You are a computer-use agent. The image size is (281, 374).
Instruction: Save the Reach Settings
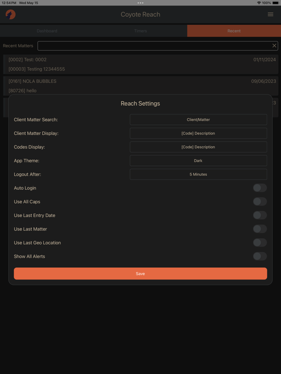(140, 274)
